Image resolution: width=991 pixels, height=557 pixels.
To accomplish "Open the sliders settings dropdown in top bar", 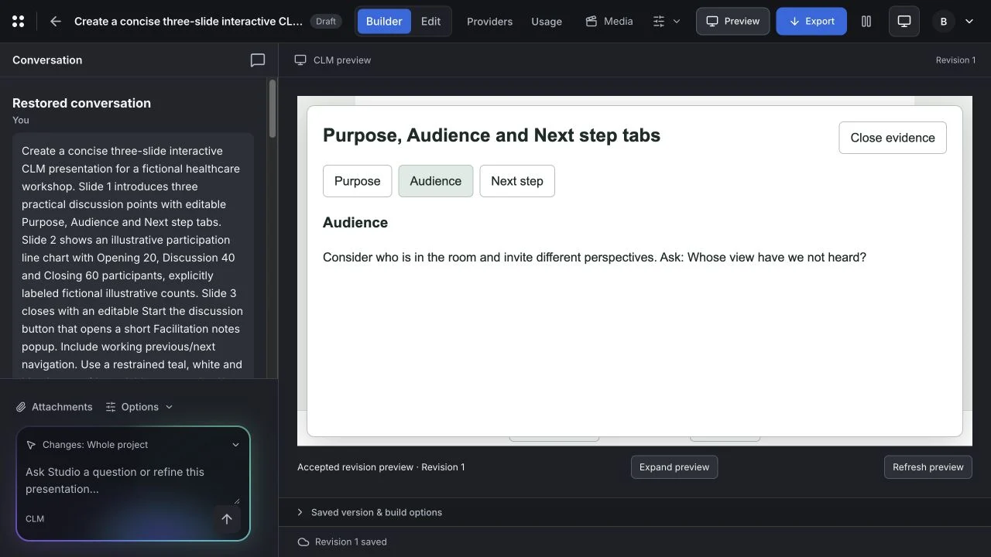I will tap(667, 22).
